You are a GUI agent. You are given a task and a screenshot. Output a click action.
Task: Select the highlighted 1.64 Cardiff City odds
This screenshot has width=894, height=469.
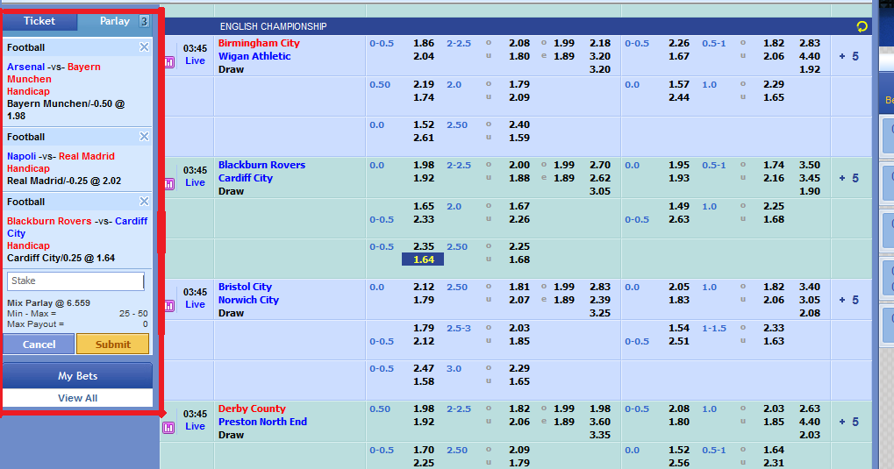423,259
